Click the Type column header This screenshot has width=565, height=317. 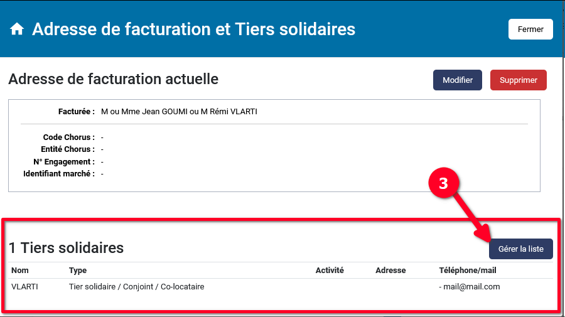[x=78, y=271]
